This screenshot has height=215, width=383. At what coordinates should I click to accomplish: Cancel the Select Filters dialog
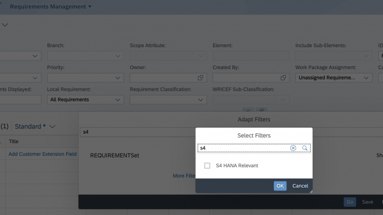[300, 186]
